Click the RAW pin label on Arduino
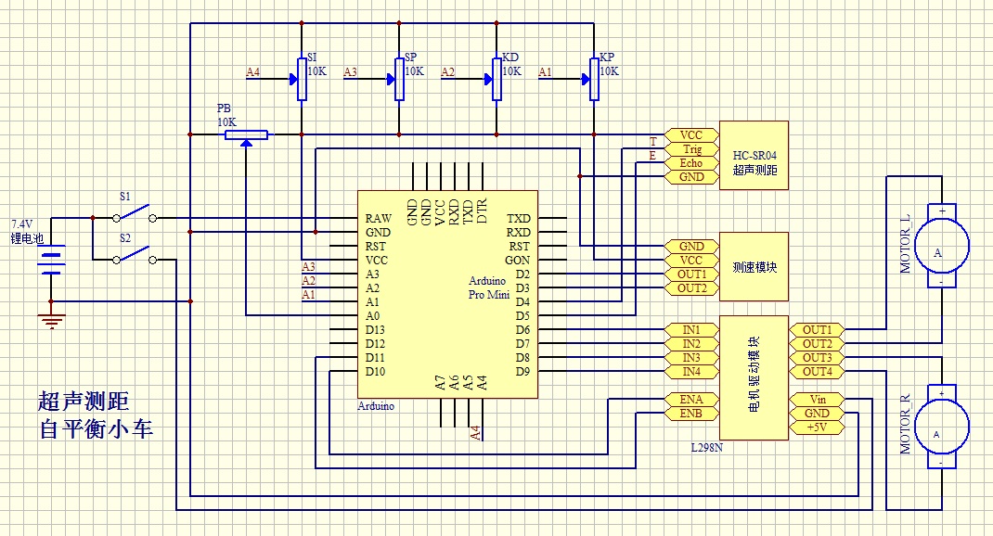993x536 pixels. coord(378,218)
